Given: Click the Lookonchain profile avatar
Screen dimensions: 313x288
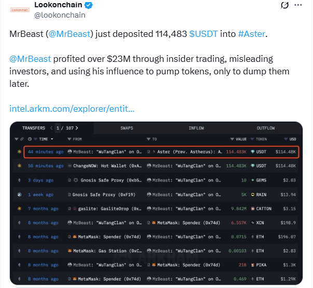Looking at the screenshot, I should pyautogui.click(x=20, y=9).
